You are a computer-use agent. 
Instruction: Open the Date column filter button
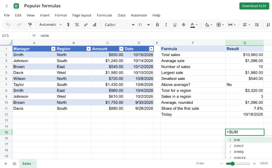coord(151,49)
